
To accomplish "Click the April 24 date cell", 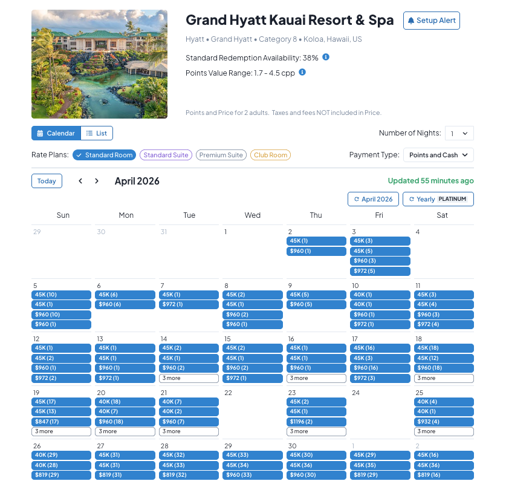I will click(380, 413).
